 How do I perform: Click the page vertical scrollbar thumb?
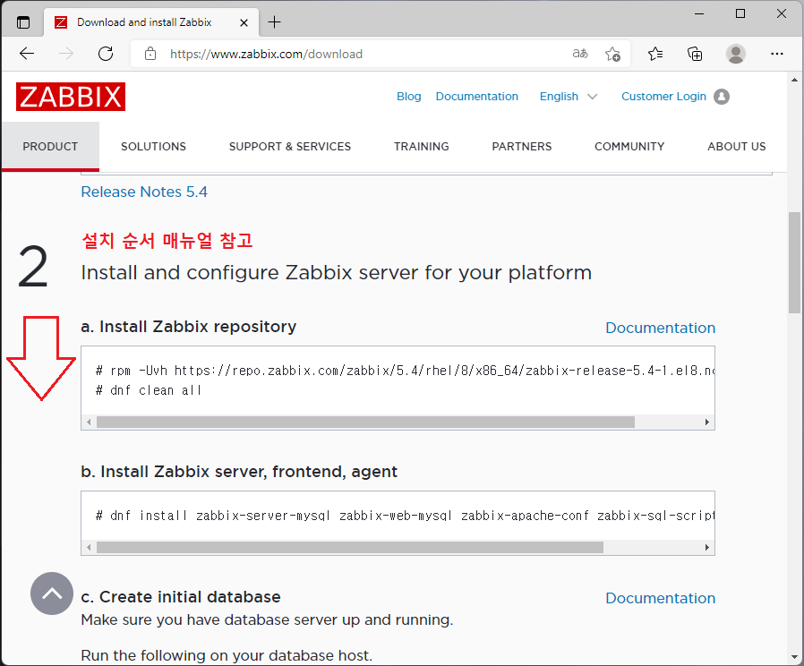click(x=794, y=261)
